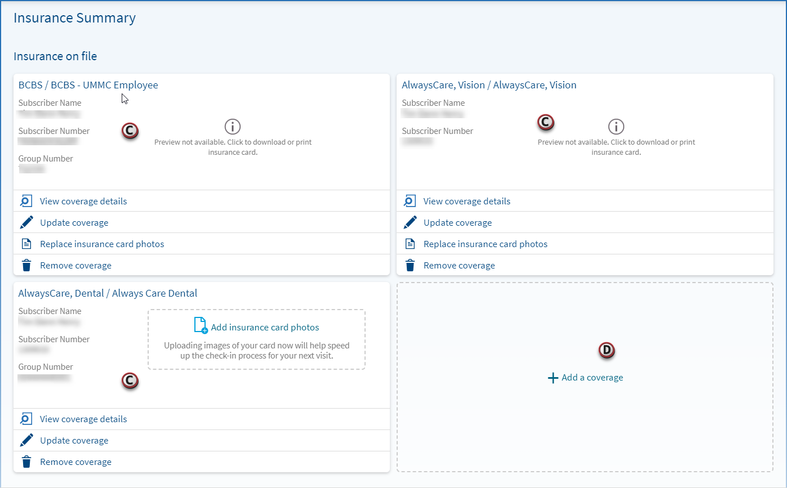Screen dimensions: 787x488
Task: Click the magnifier icon in the BCBS card
Action: pos(26,201)
